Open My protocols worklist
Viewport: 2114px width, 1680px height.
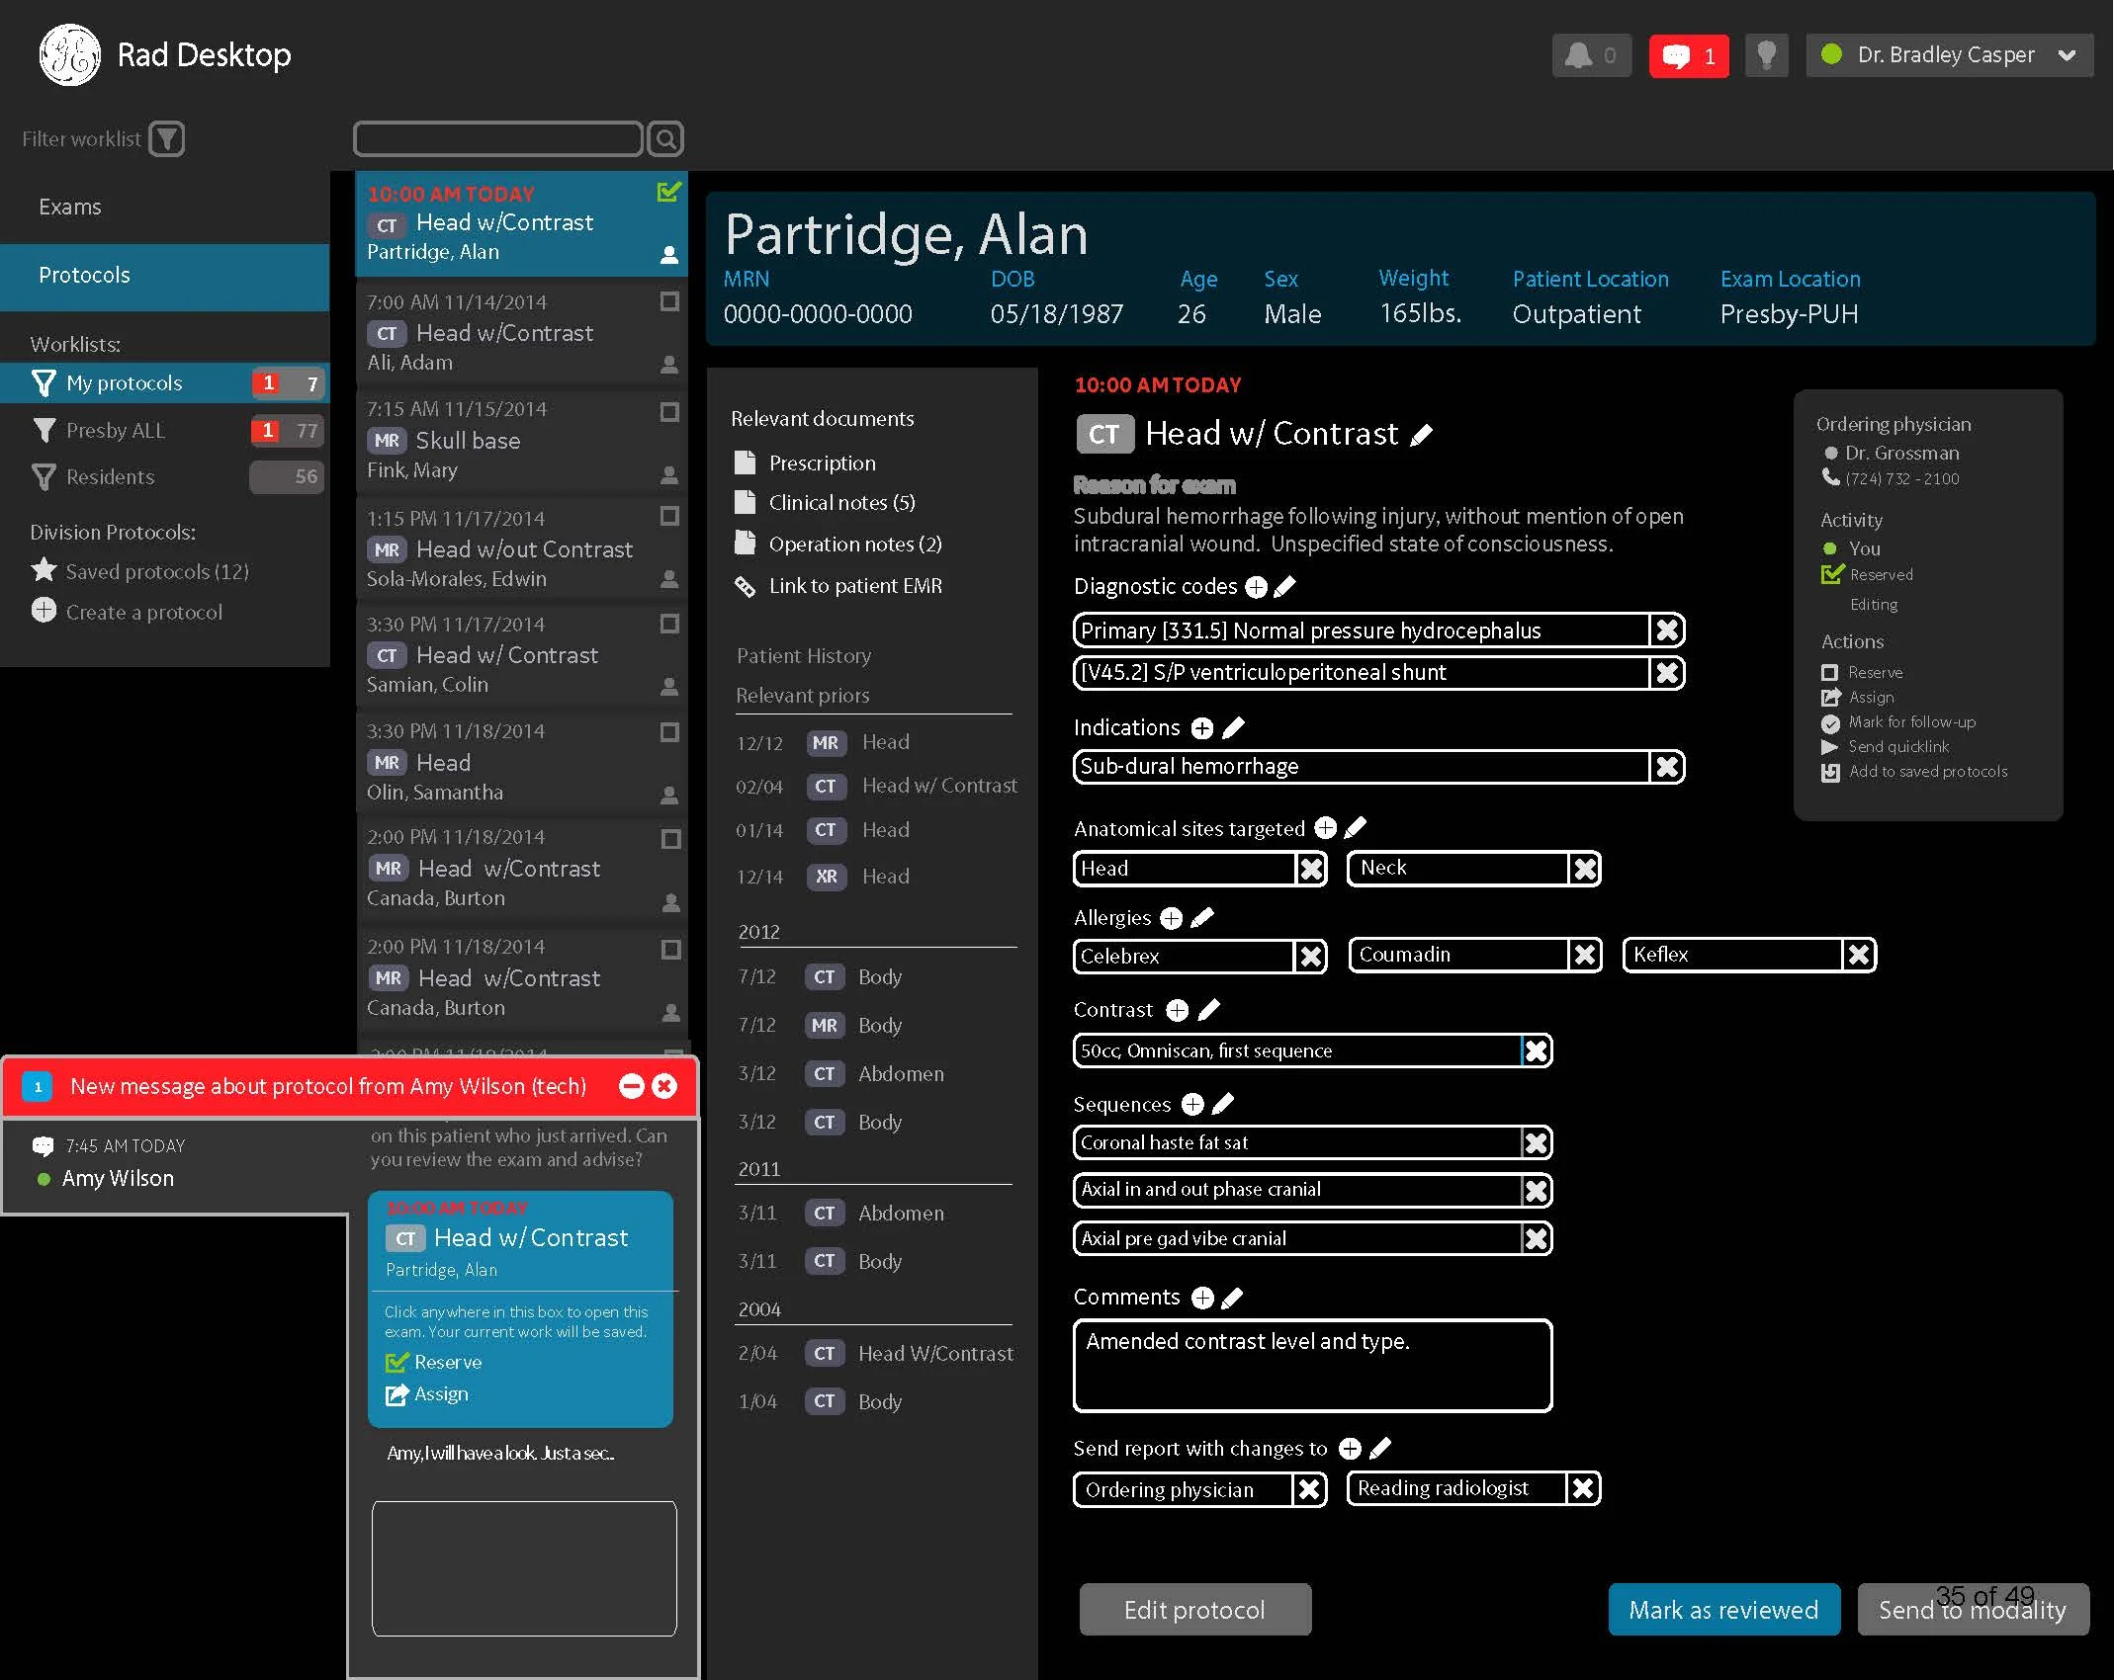(162, 383)
